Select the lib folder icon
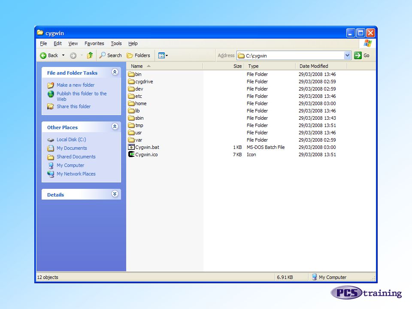This screenshot has height=309, width=412. coord(131,111)
